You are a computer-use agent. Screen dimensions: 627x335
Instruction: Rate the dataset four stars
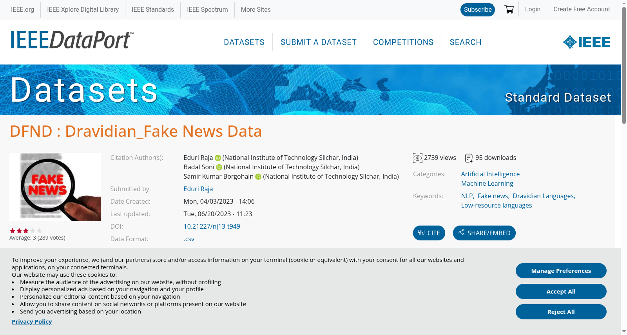pyautogui.click(x=33, y=231)
